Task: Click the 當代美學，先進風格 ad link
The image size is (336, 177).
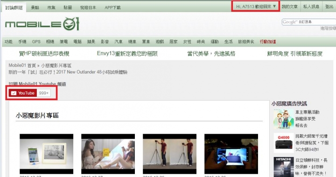Action: (x=211, y=54)
